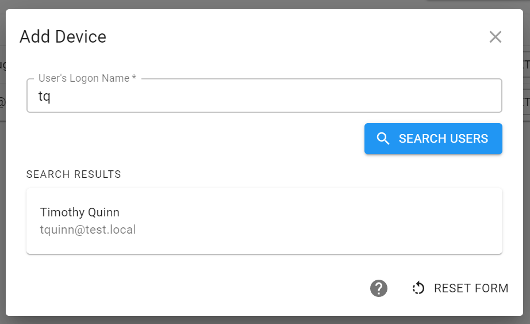Open help via question mark icon

click(x=379, y=288)
